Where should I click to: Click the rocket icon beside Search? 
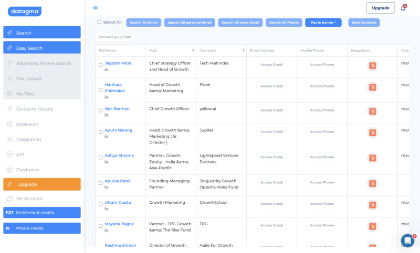coord(9,32)
